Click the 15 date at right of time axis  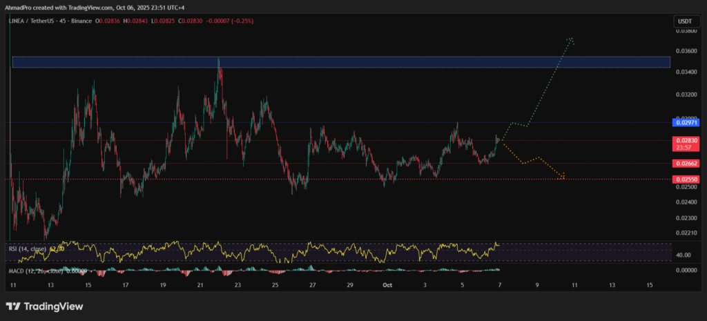(648, 284)
